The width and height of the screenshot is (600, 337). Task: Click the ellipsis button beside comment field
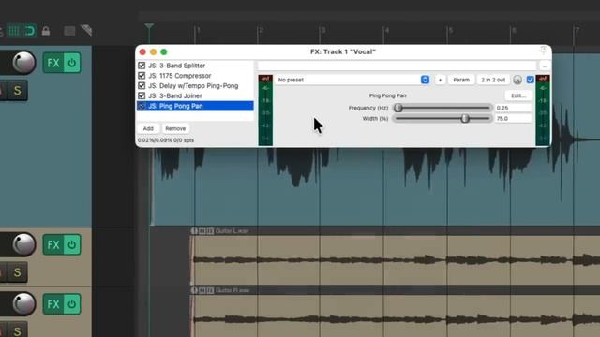(545, 66)
